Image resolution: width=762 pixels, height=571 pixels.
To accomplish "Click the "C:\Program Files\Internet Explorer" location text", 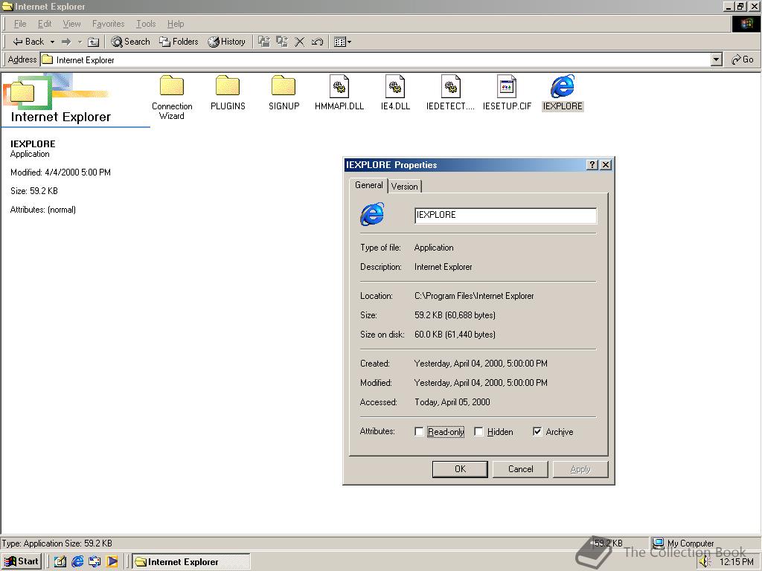I will click(474, 296).
